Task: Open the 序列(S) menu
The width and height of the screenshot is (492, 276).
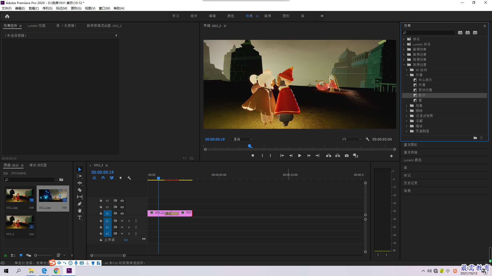Action: pyautogui.click(x=47, y=8)
